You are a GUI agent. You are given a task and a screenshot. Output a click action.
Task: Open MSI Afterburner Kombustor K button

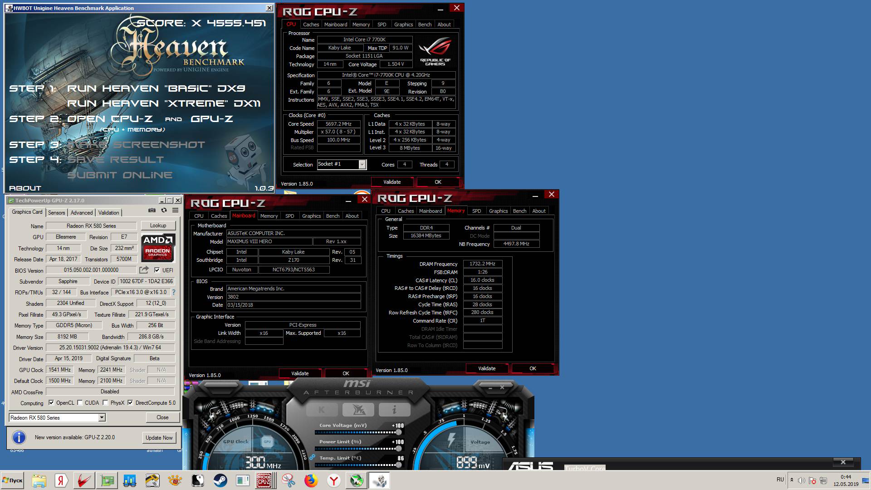[322, 410]
